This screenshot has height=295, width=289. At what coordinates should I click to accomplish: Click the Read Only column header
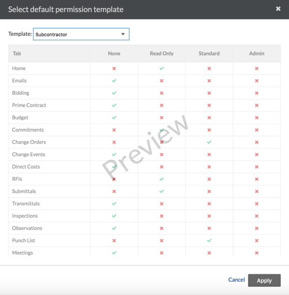(162, 53)
